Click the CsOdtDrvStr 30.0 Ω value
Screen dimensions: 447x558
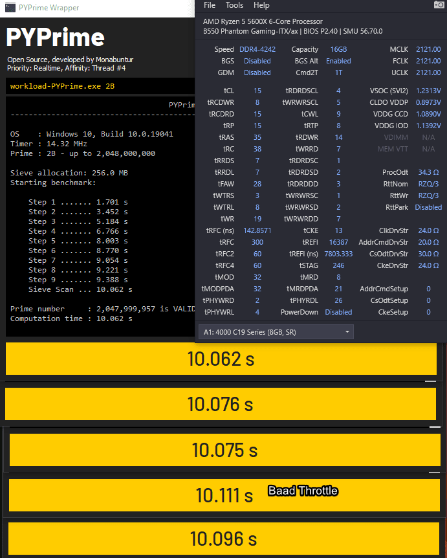(428, 254)
